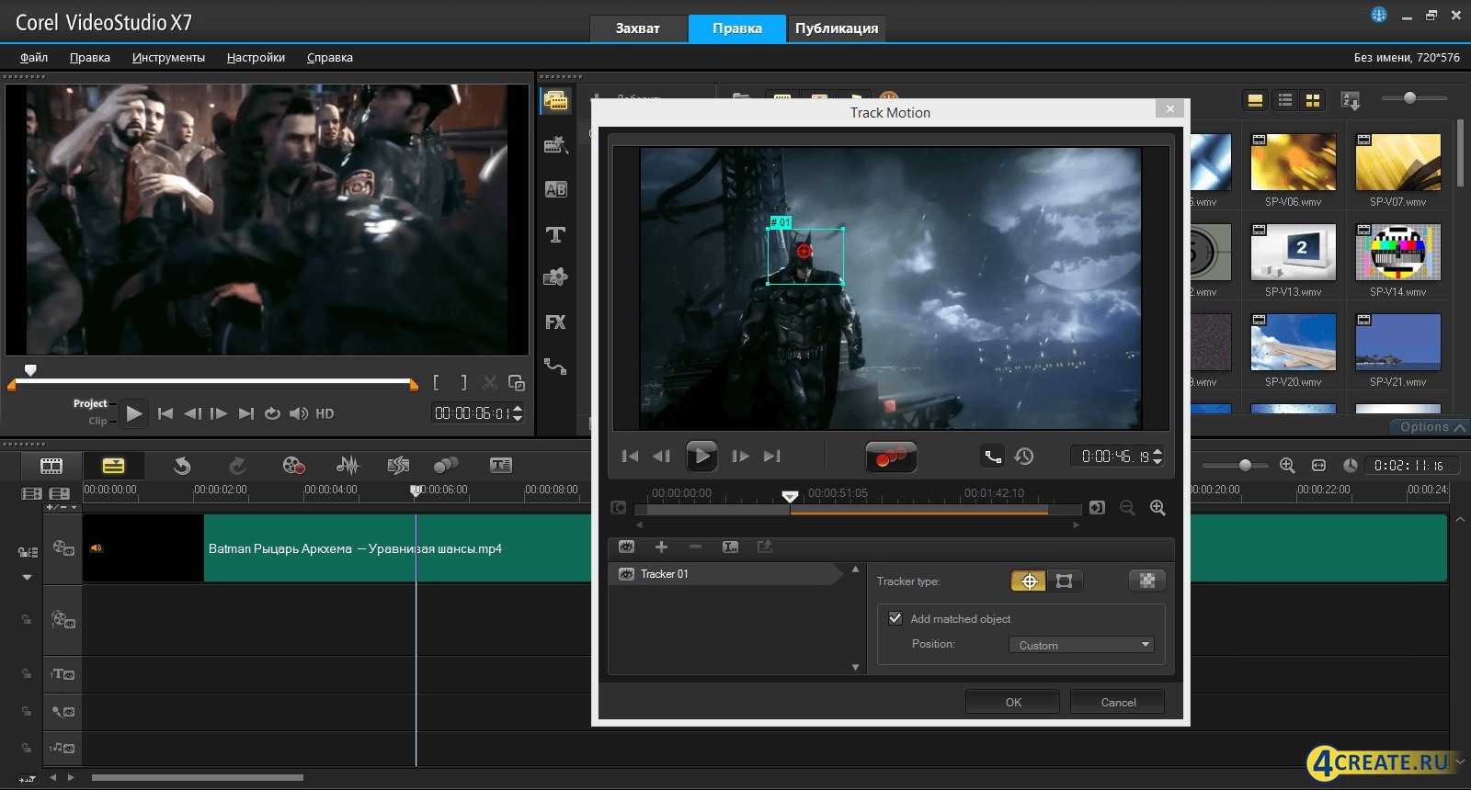Open the Instant Project library icon
Screen dimensions: 1471x790
555,145
